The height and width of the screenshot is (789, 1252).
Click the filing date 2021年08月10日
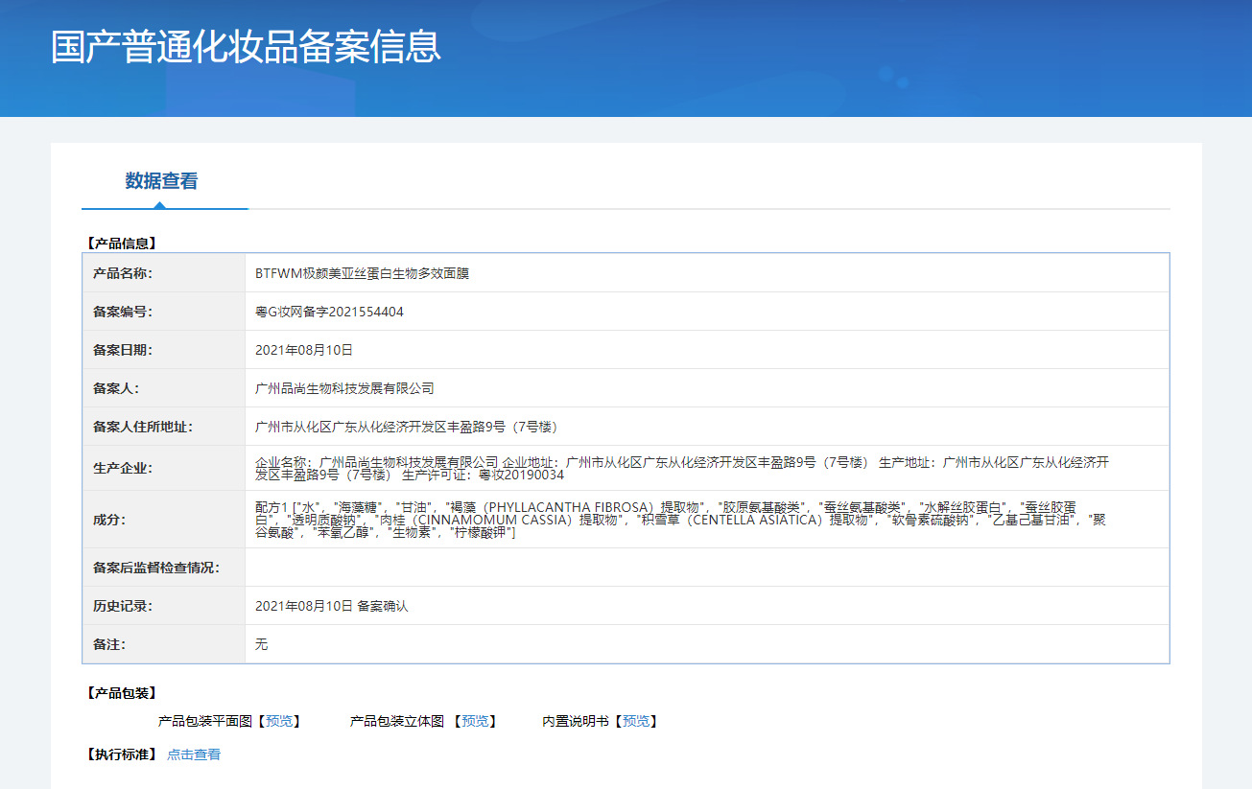click(304, 350)
